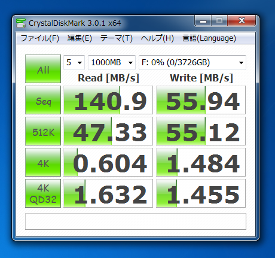Expand the F: drive selection dropdown
This screenshot has width=275, height=258.
(192, 62)
